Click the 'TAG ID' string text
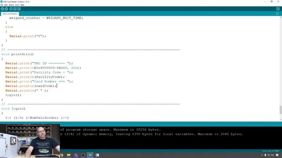The image size is (282, 158). click(x=40, y=63)
